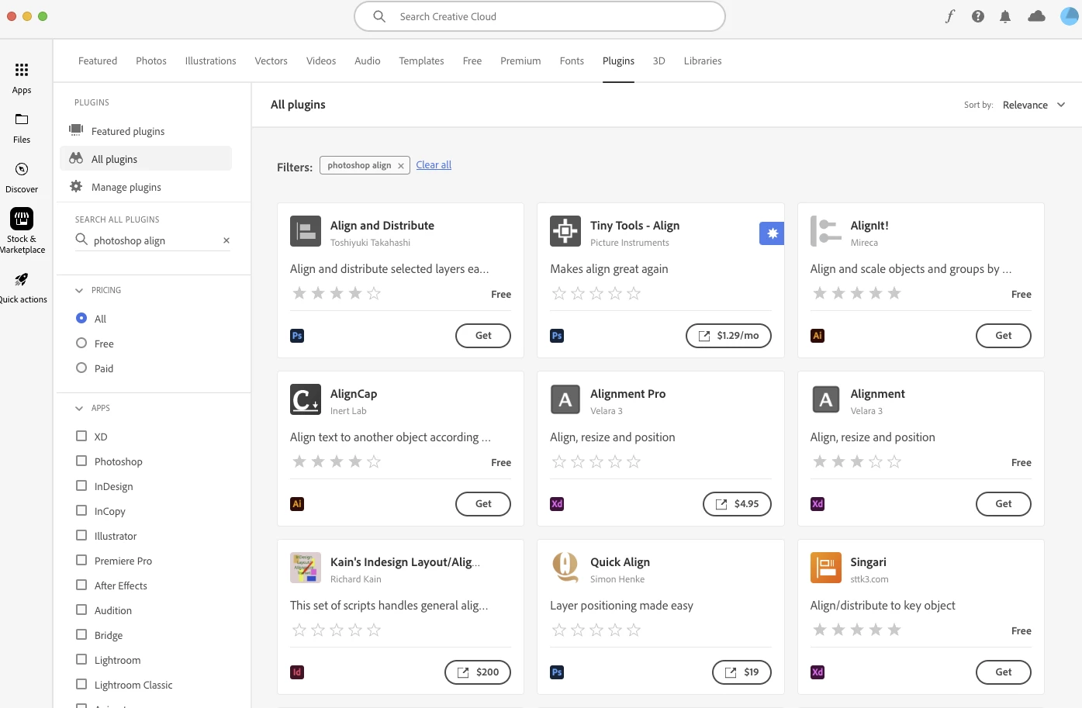Click the Quick Align plugin icon
Viewport: 1082px width, 708px height.
pyautogui.click(x=565, y=568)
